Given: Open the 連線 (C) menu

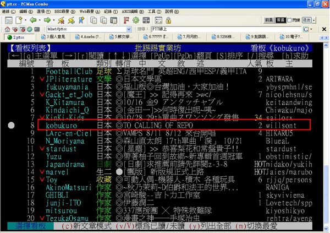Looking at the screenshot, I should point(9,12).
